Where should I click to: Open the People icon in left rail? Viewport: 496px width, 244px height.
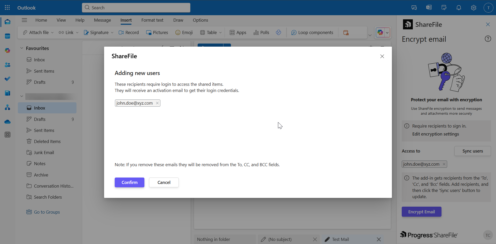click(x=7, y=65)
